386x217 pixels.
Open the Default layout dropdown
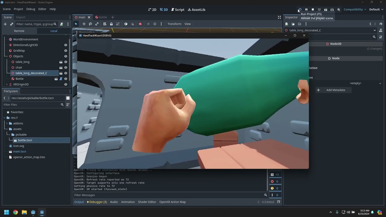tap(376, 9)
